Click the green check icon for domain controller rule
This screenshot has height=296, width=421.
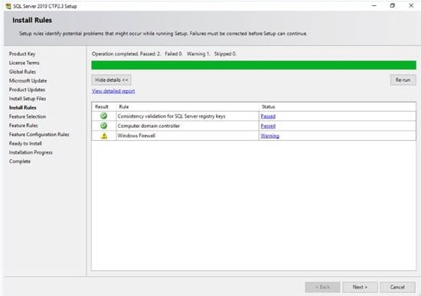[103, 125]
